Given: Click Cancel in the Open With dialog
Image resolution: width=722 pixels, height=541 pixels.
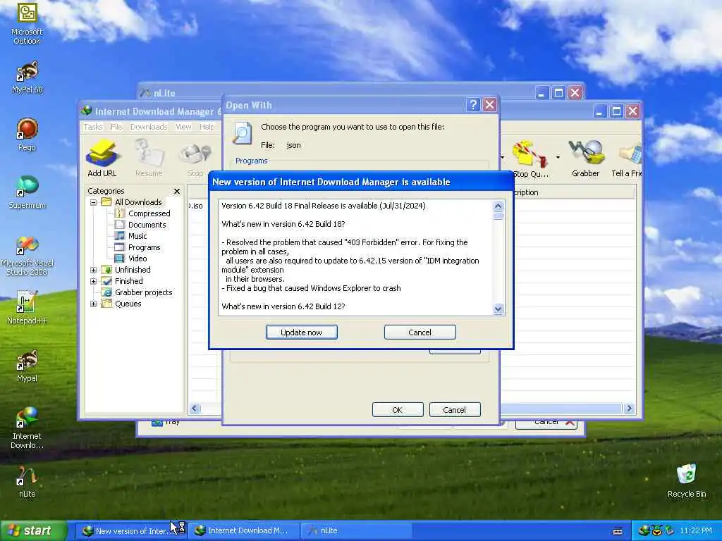Looking at the screenshot, I should point(455,409).
